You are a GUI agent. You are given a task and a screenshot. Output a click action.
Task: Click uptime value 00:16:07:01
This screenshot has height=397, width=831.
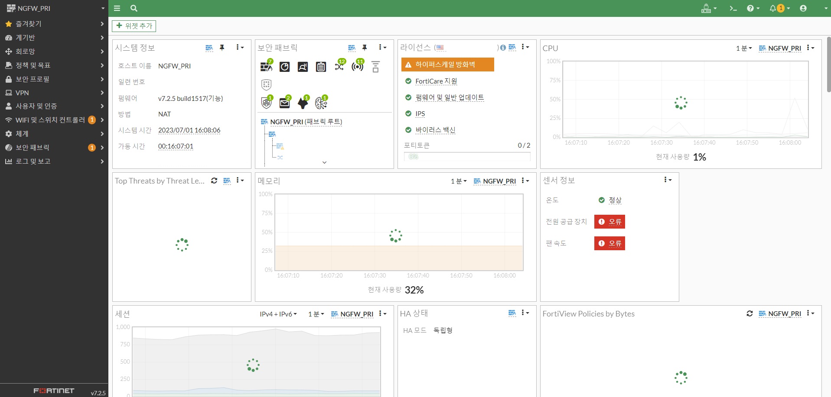[176, 146]
